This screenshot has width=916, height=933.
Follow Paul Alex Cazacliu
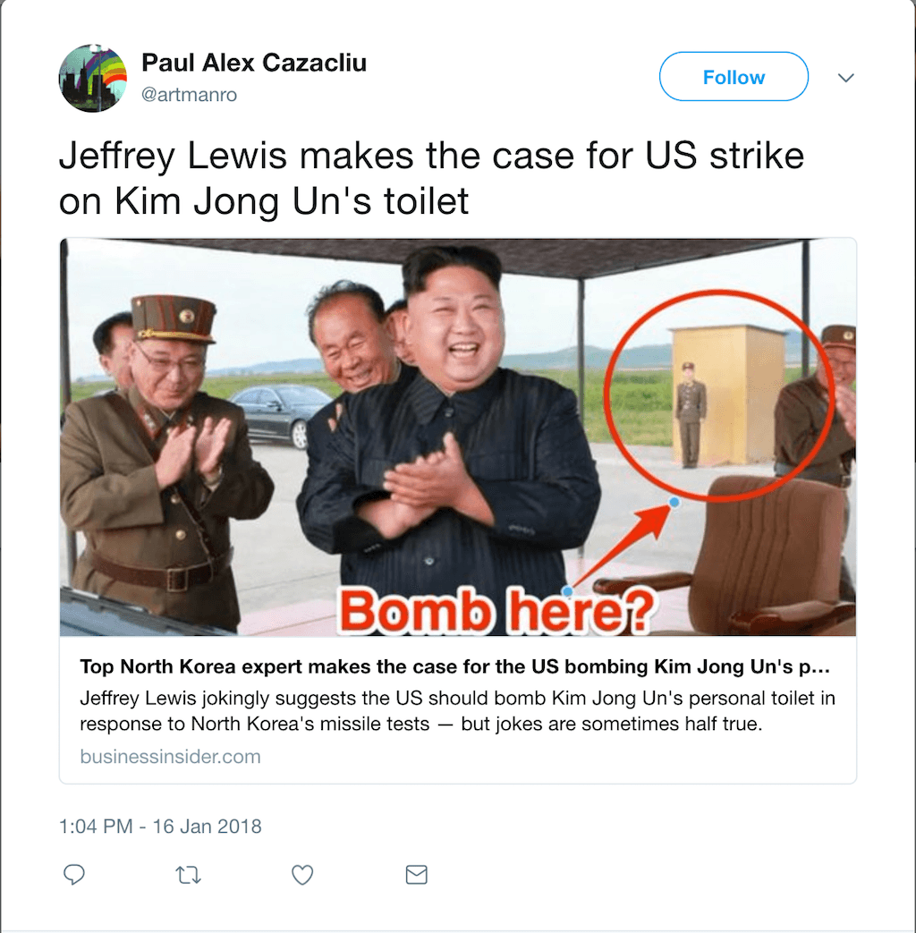(x=734, y=77)
